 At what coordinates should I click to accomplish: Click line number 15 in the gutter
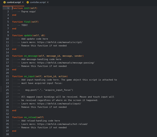point(7,56)
